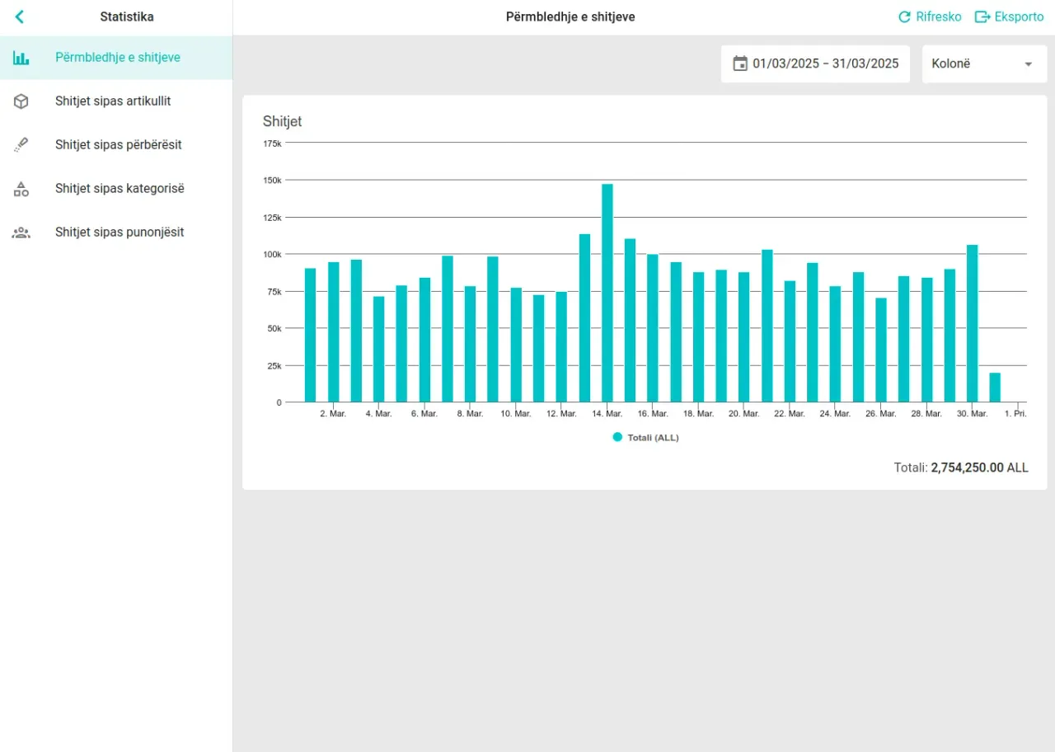
Task: Open the Kolonë chart type dropdown
Action: tap(984, 63)
